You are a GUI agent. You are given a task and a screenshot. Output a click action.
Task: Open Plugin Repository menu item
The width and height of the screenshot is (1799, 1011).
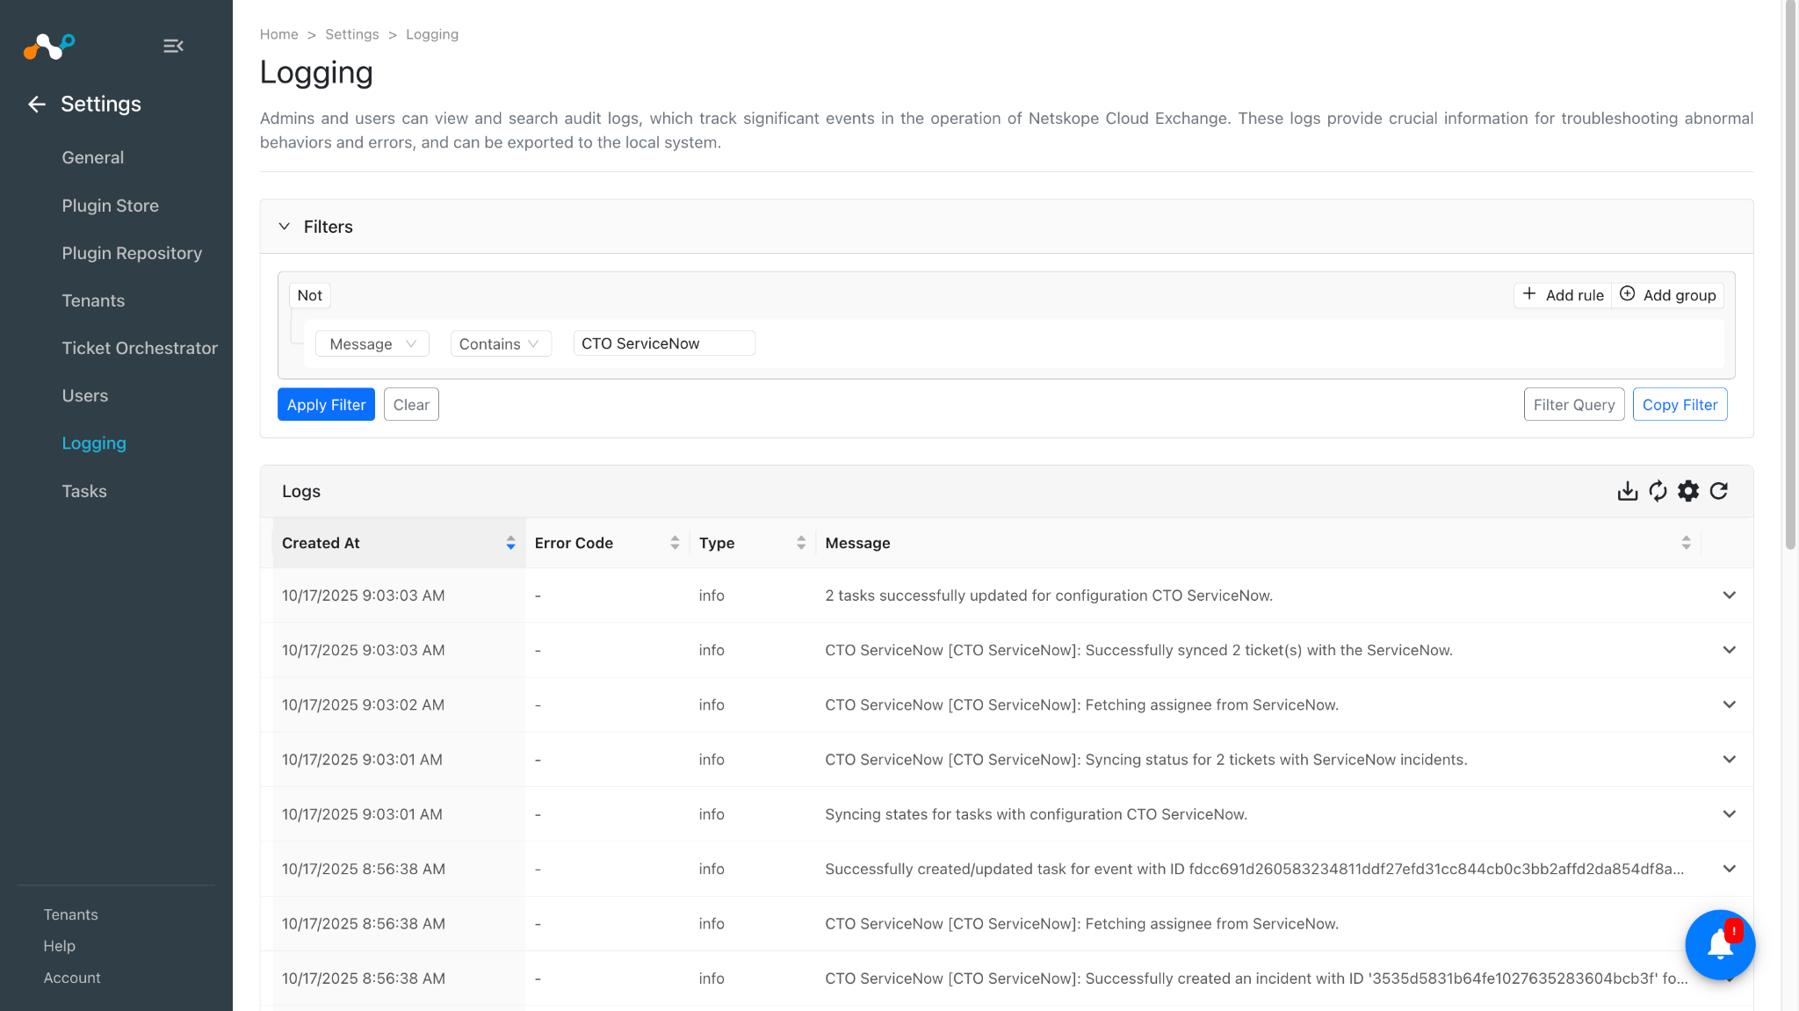[x=132, y=253]
